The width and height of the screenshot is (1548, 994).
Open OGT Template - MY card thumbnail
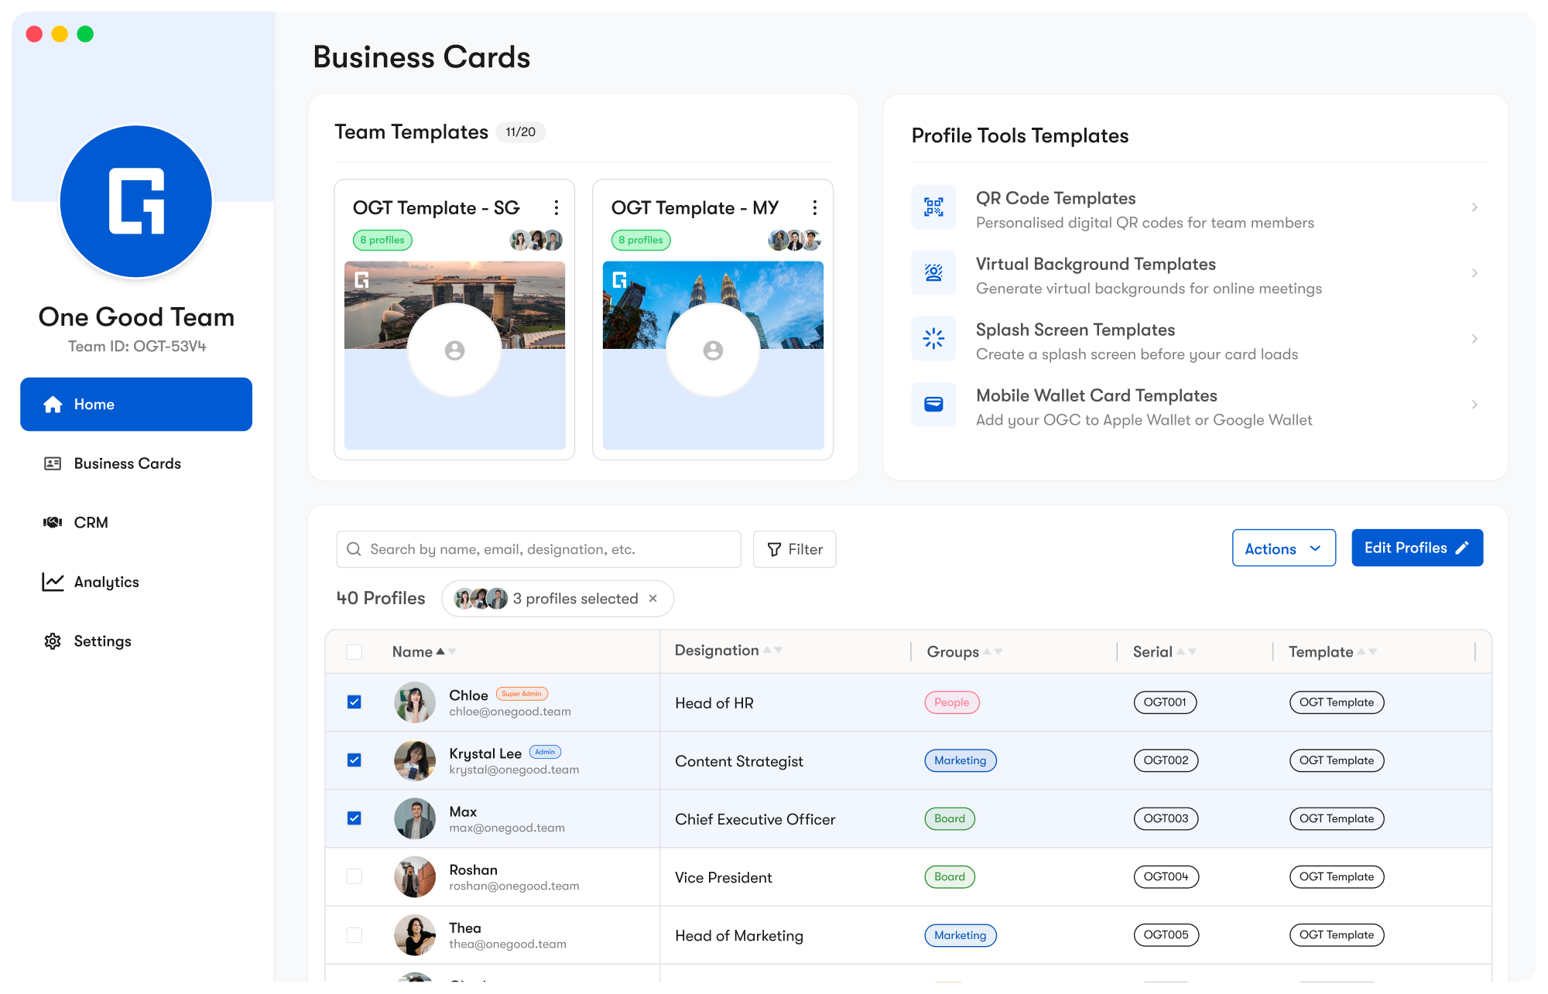tap(713, 355)
